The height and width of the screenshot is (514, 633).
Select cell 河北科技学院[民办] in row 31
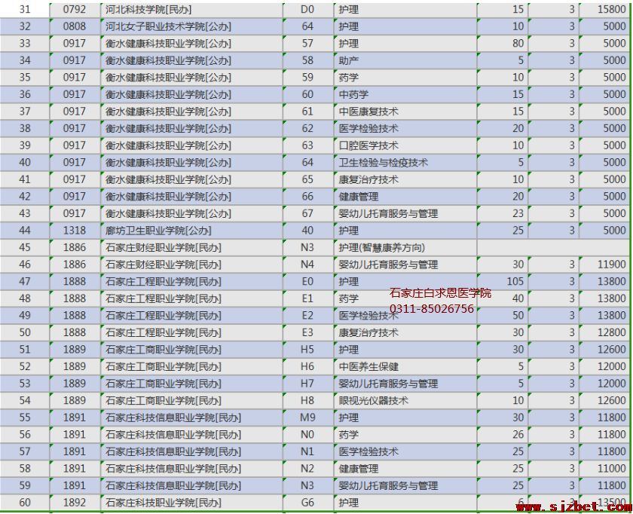(x=191, y=10)
